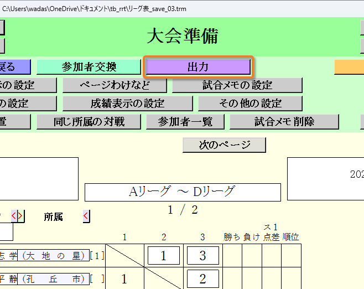Click the 所属 label
This screenshot has width=364, height=289.
click(54, 217)
